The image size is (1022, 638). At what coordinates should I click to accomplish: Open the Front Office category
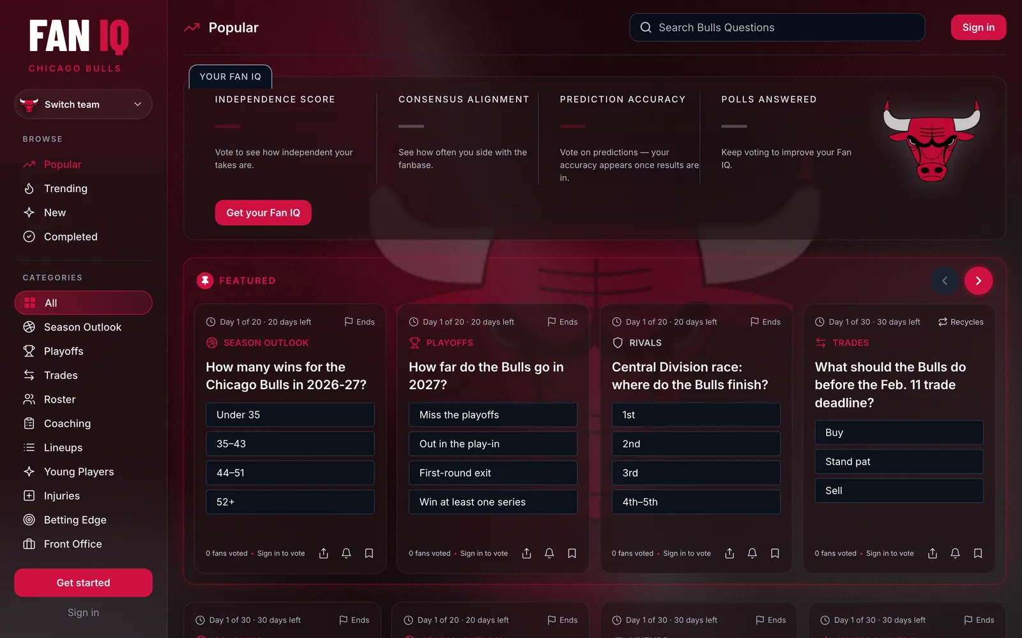[83, 544]
